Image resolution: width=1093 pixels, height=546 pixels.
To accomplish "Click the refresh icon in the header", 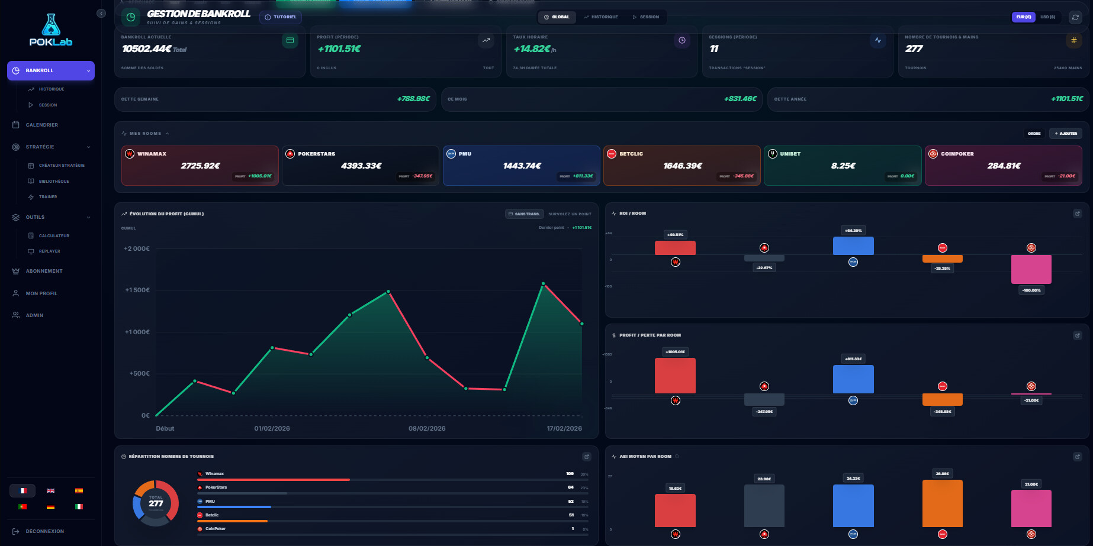I will [x=1075, y=17].
